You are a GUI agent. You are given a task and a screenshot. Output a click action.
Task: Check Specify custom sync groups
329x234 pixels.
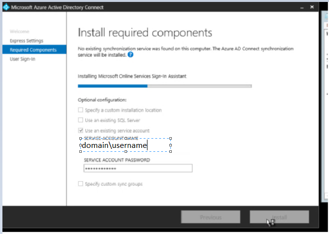(x=81, y=184)
